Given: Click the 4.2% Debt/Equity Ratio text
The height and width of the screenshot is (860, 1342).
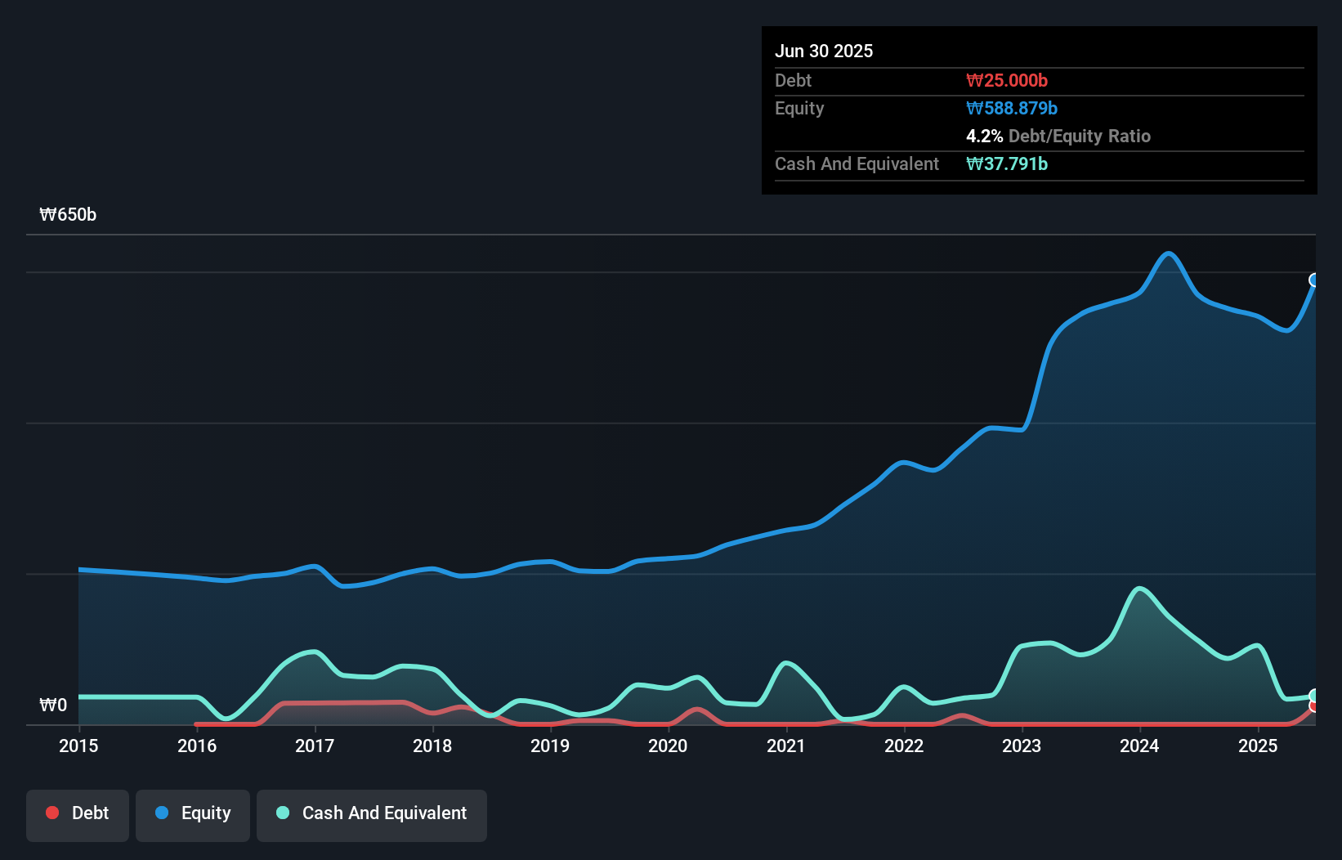Looking at the screenshot, I should click(1058, 136).
